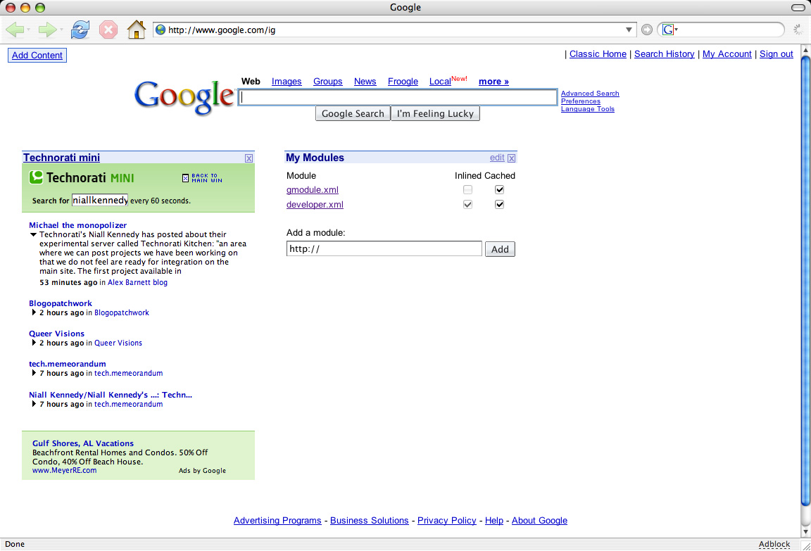Open Advertising Programs footer link

pyautogui.click(x=277, y=521)
